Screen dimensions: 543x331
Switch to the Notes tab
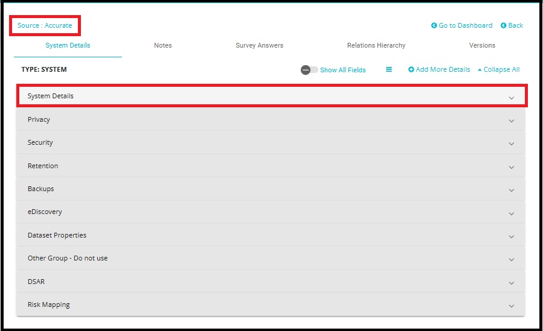(x=162, y=45)
